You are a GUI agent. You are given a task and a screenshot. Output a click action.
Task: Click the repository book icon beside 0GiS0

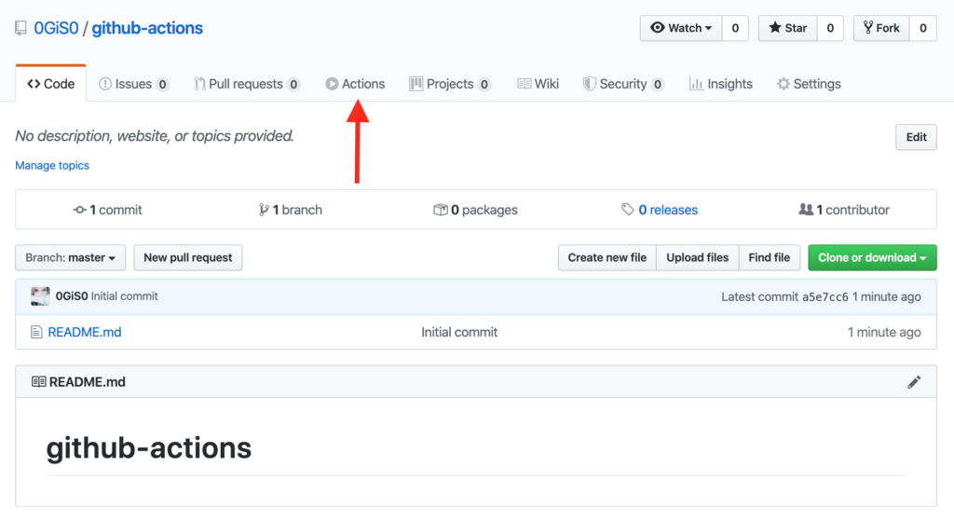tap(20, 28)
